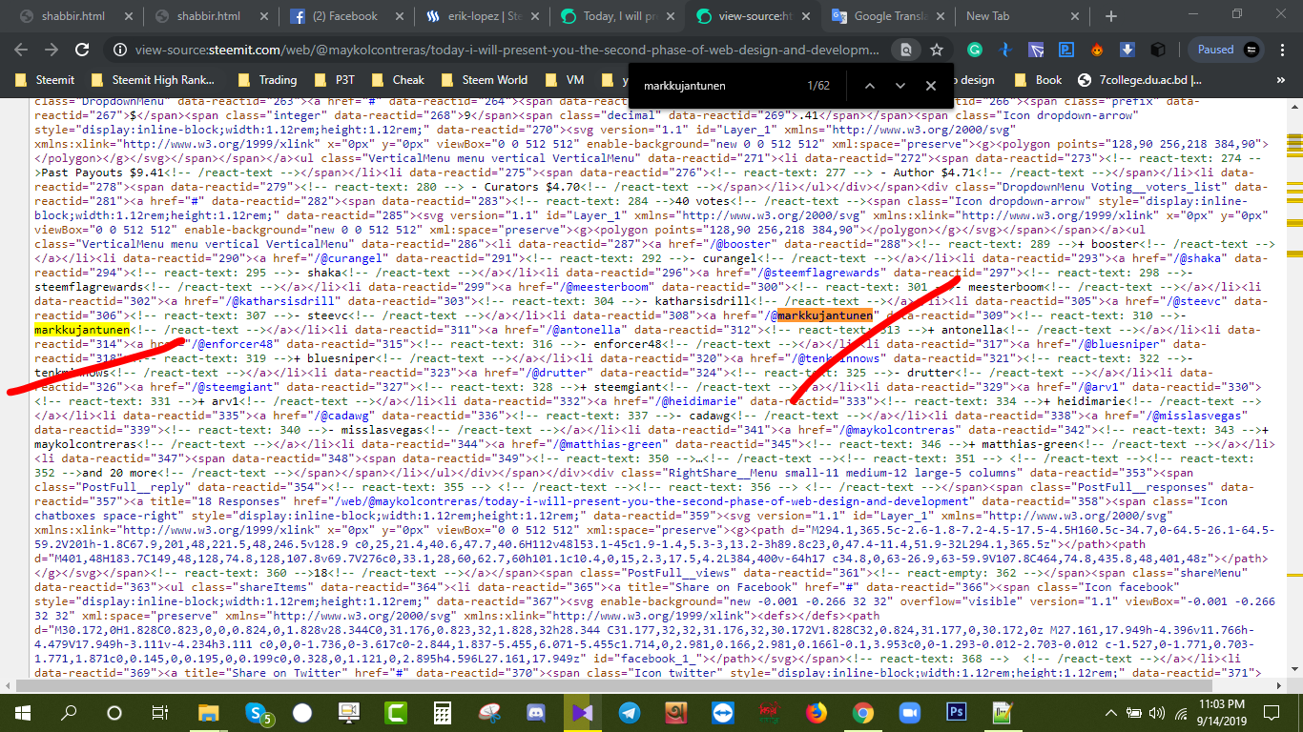Open TeamViewer from the taskbar
This screenshot has height=732, width=1303.
point(722,713)
